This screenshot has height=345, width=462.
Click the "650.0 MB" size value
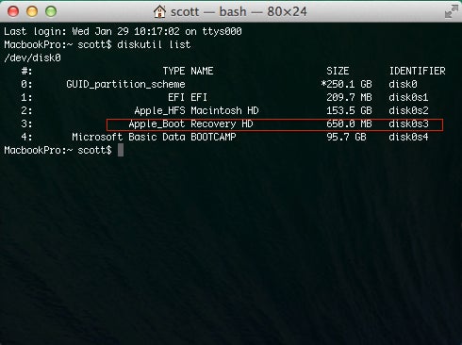[349, 123]
